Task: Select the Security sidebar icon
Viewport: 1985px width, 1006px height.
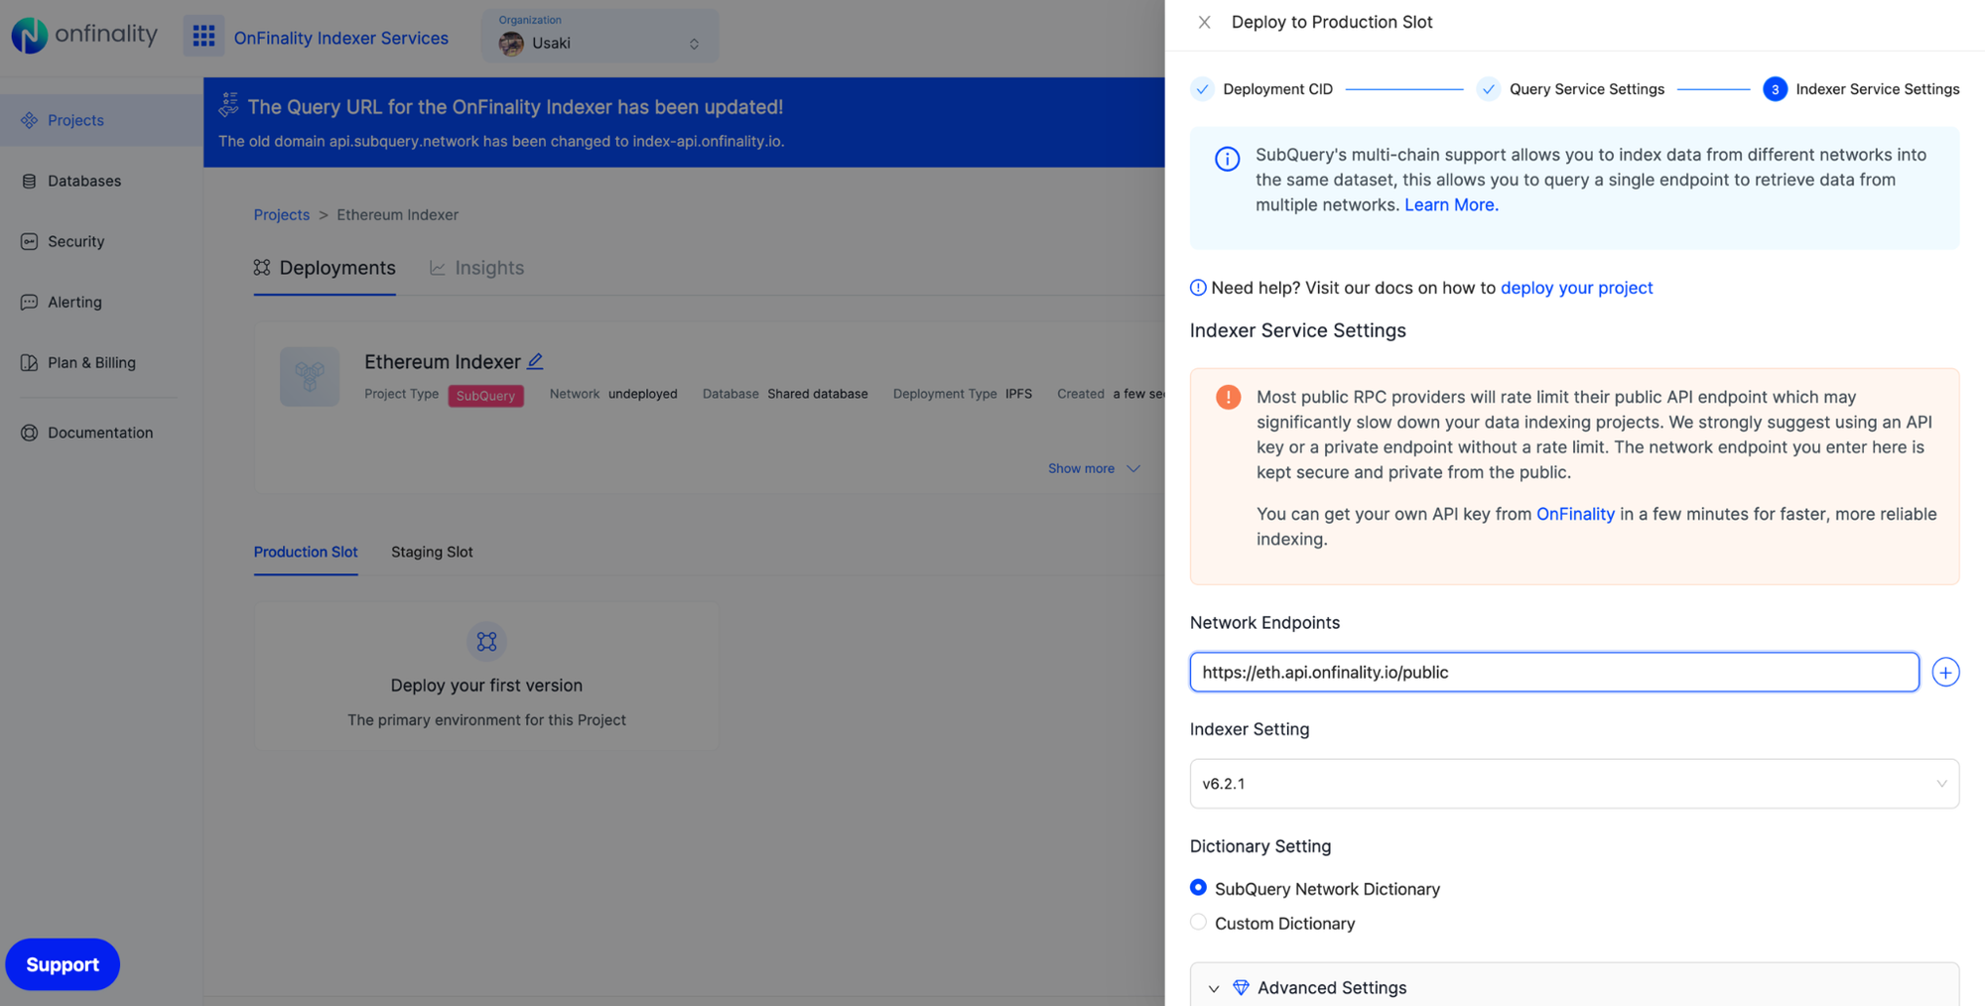Action: [x=75, y=241]
